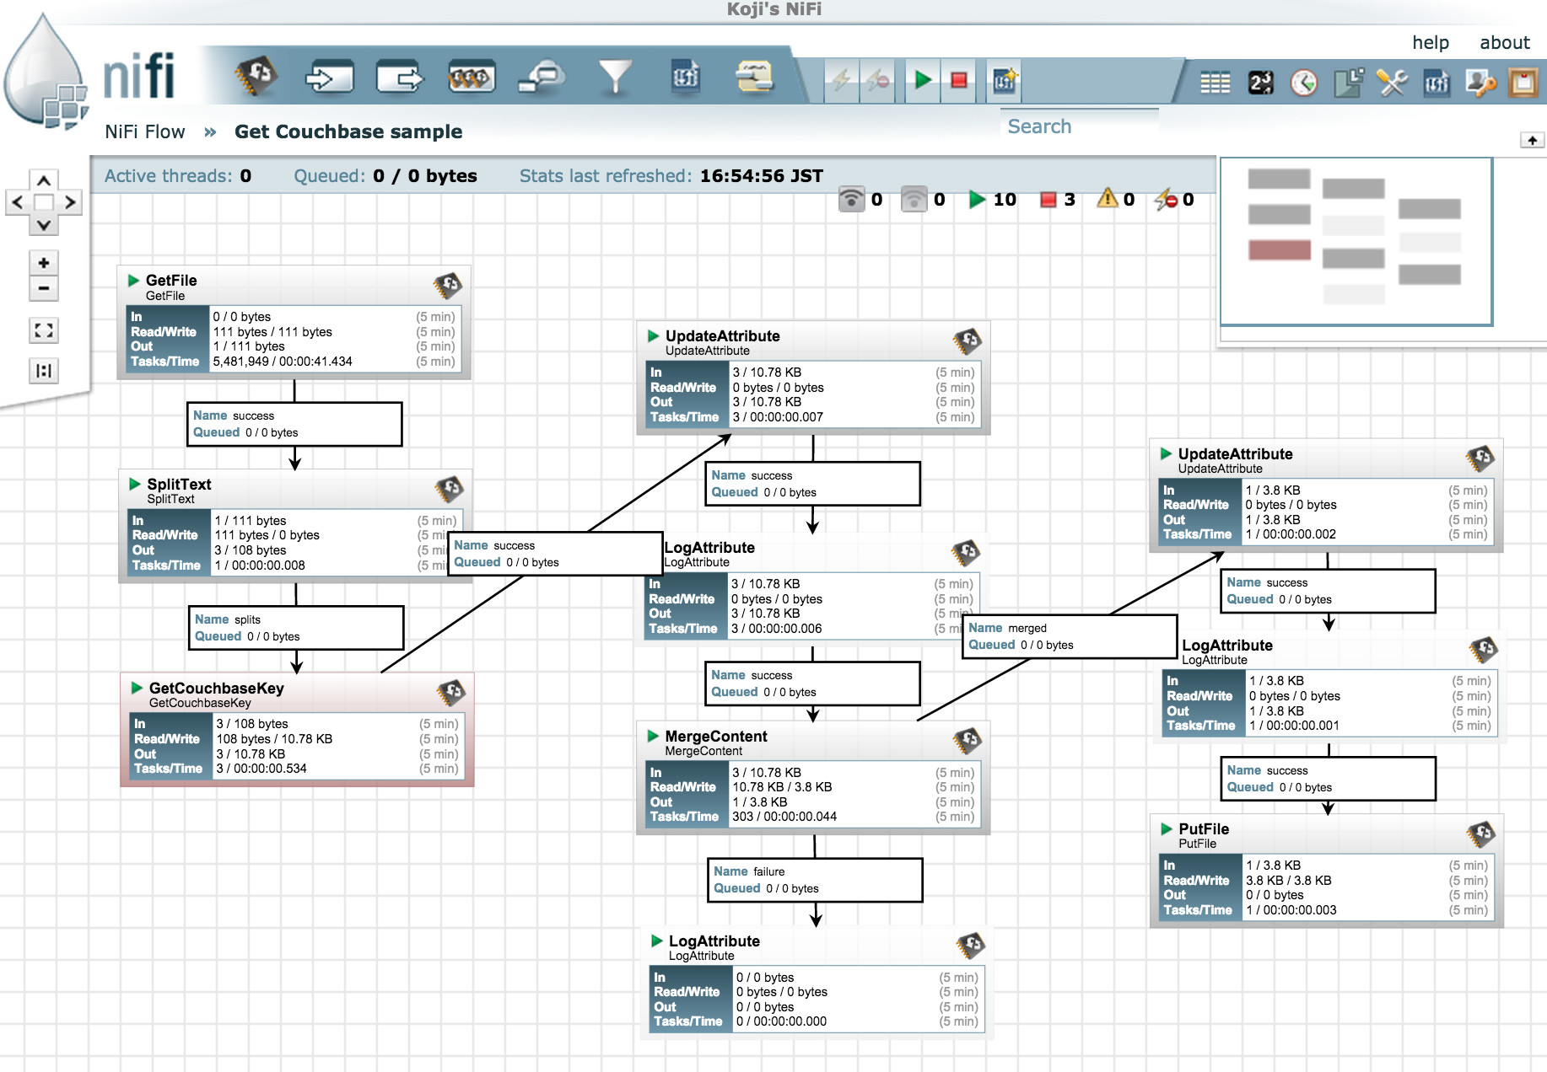Stop the flow with red stop button

pyautogui.click(x=959, y=81)
